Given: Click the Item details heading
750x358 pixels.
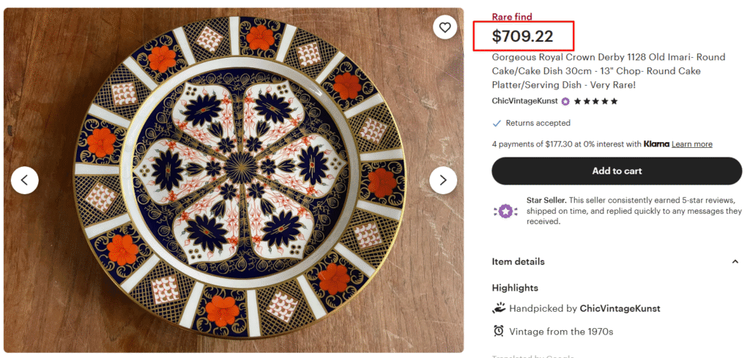Looking at the screenshot, I should tap(518, 261).
